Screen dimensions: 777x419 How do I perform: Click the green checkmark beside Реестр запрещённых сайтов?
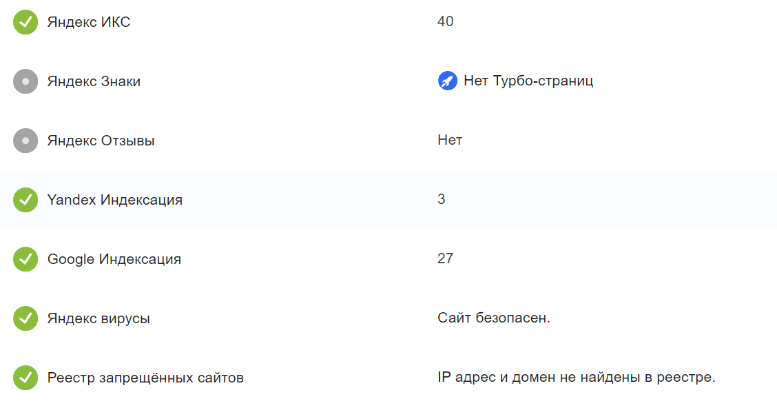click(x=25, y=378)
